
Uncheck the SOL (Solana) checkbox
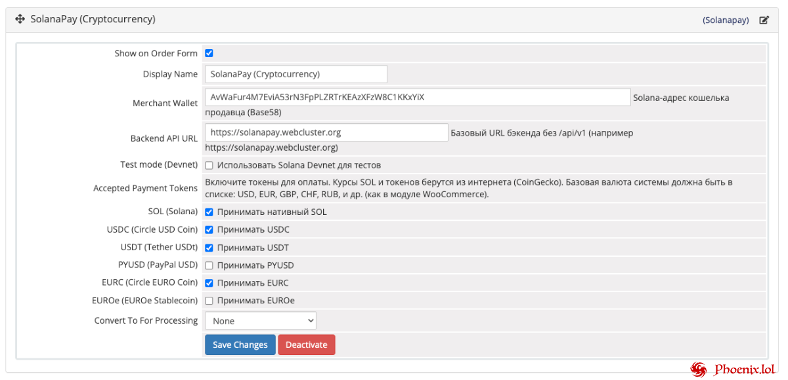point(209,212)
